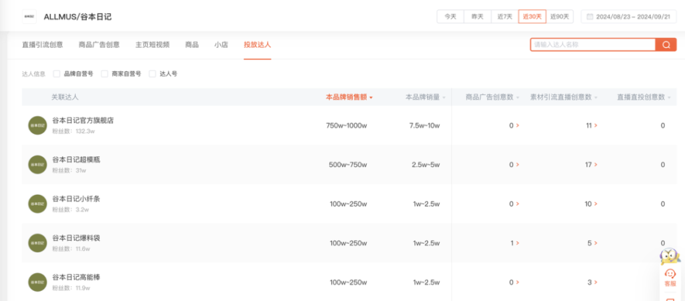Expand 小纤条 row's 10 creatives arrow
Viewport: 685px width, 301px height.
coord(596,204)
